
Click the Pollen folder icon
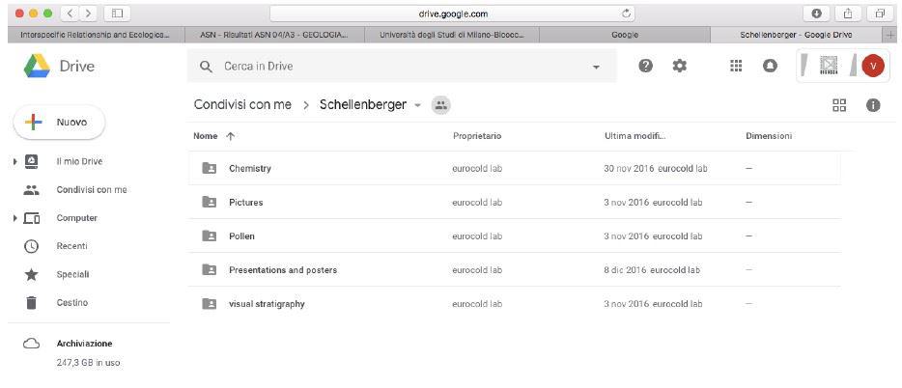click(x=210, y=236)
